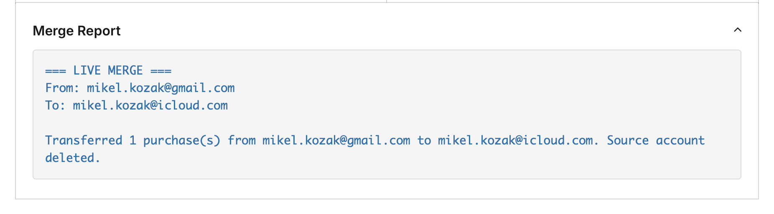This screenshot has height=214, width=774.
Task: Click the word from in transfer sentence
Action: point(242,140)
